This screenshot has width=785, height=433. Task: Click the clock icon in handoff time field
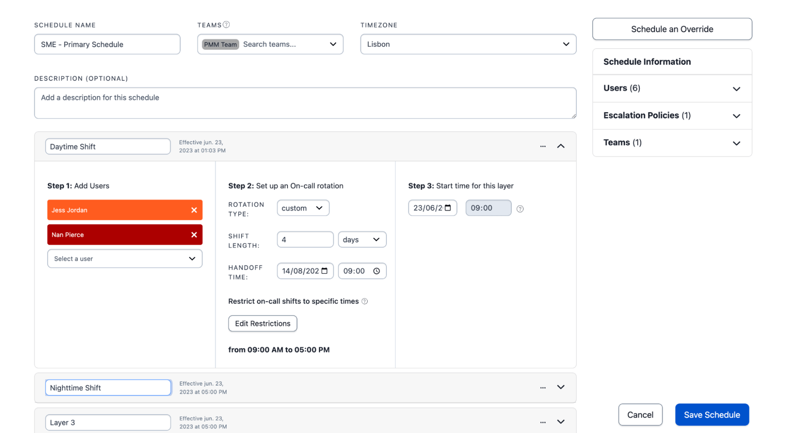(x=376, y=270)
